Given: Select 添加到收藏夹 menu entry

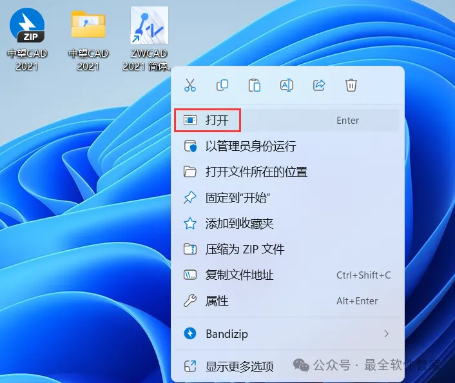Looking at the screenshot, I should pos(287,224).
